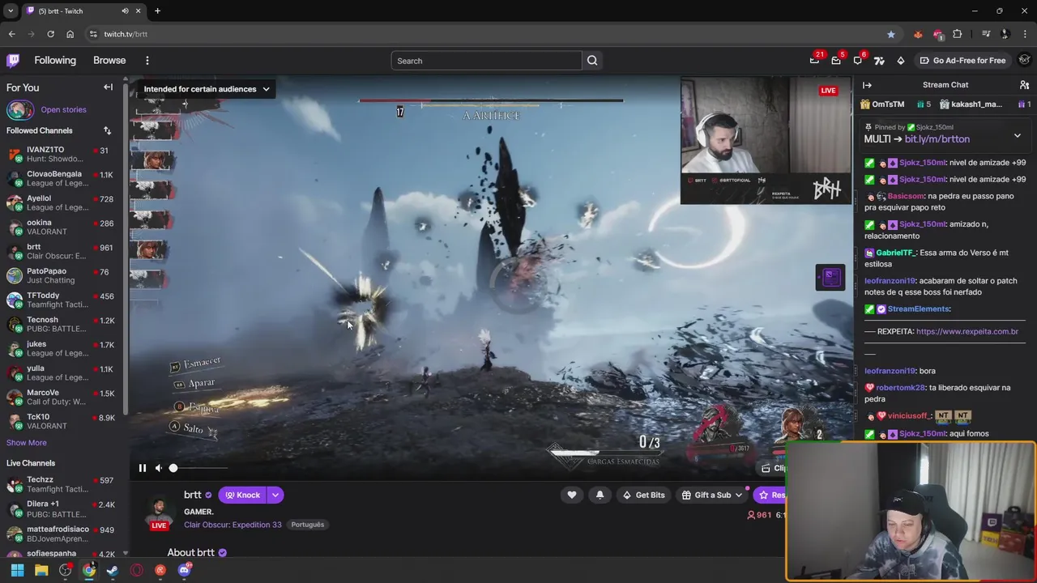Click the Knock button

pos(242,495)
